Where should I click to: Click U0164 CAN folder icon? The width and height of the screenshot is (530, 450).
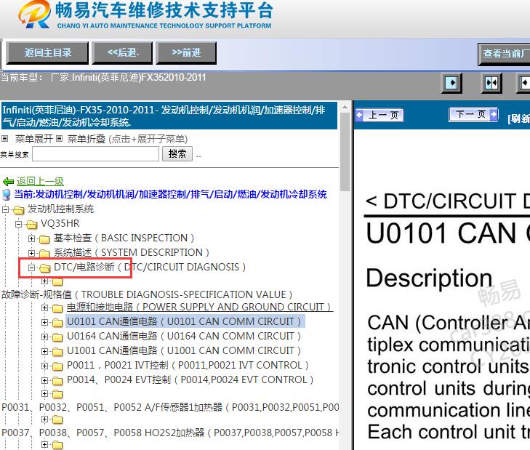click(57, 337)
